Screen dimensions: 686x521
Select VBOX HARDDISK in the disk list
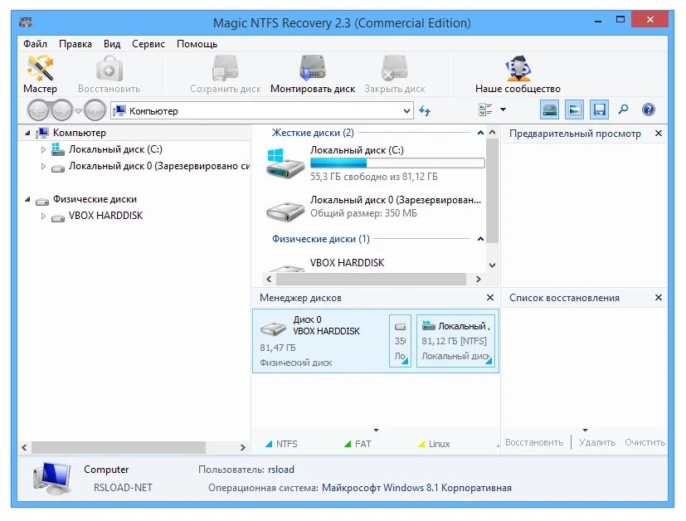coord(347,263)
